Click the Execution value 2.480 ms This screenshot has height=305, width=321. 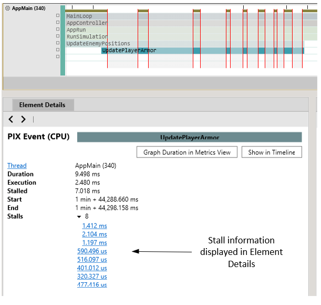pos(87,183)
